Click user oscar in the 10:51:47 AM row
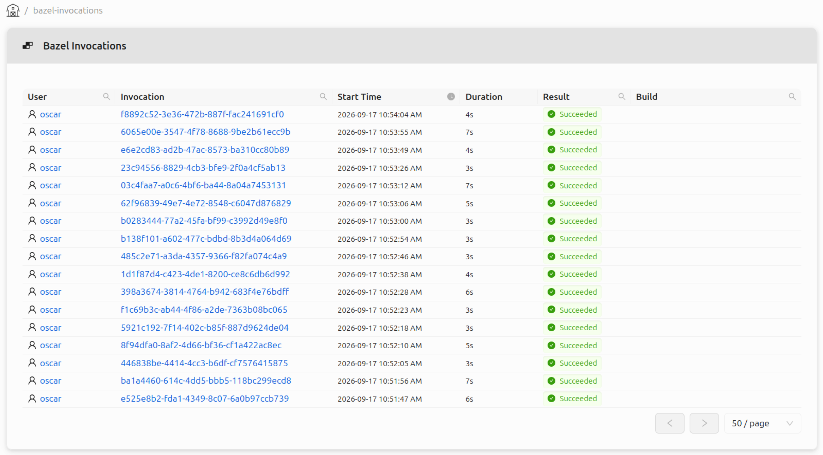823x455 pixels. point(51,398)
